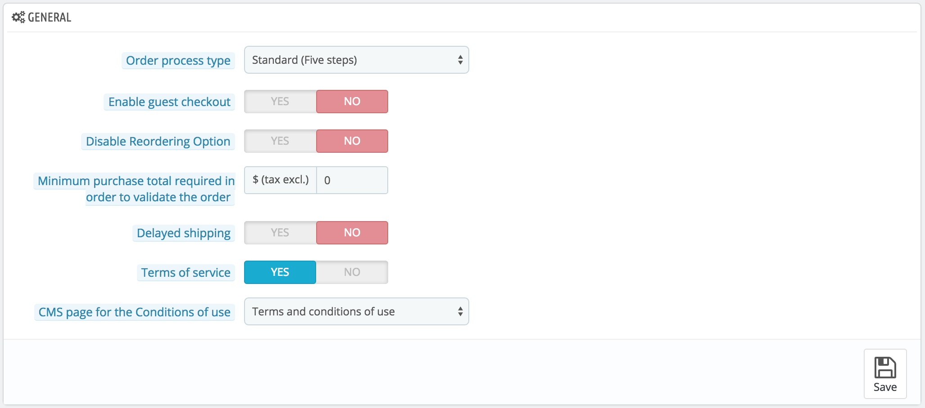Set Delayed shipping to NO
The image size is (925, 408).
coord(352,233)
